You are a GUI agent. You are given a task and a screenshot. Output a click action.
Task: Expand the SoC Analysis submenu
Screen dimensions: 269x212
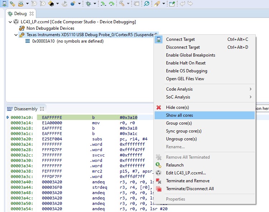click(x=204, y=97)
